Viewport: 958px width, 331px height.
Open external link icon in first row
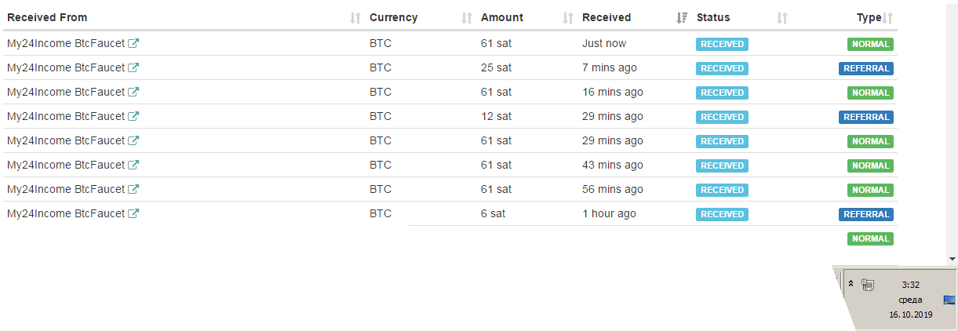click(x=133, y=44)
